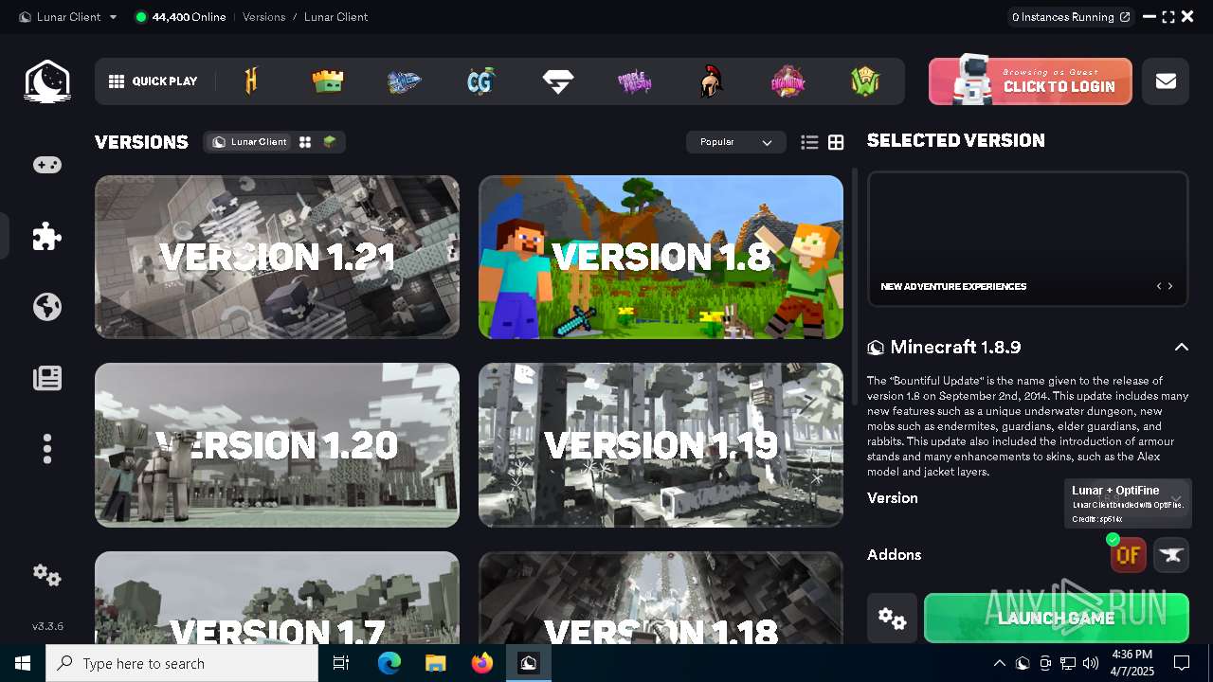Screen dimensions: 1213x682
Task: Click the Click To Login button
Action: (1030, 81)
